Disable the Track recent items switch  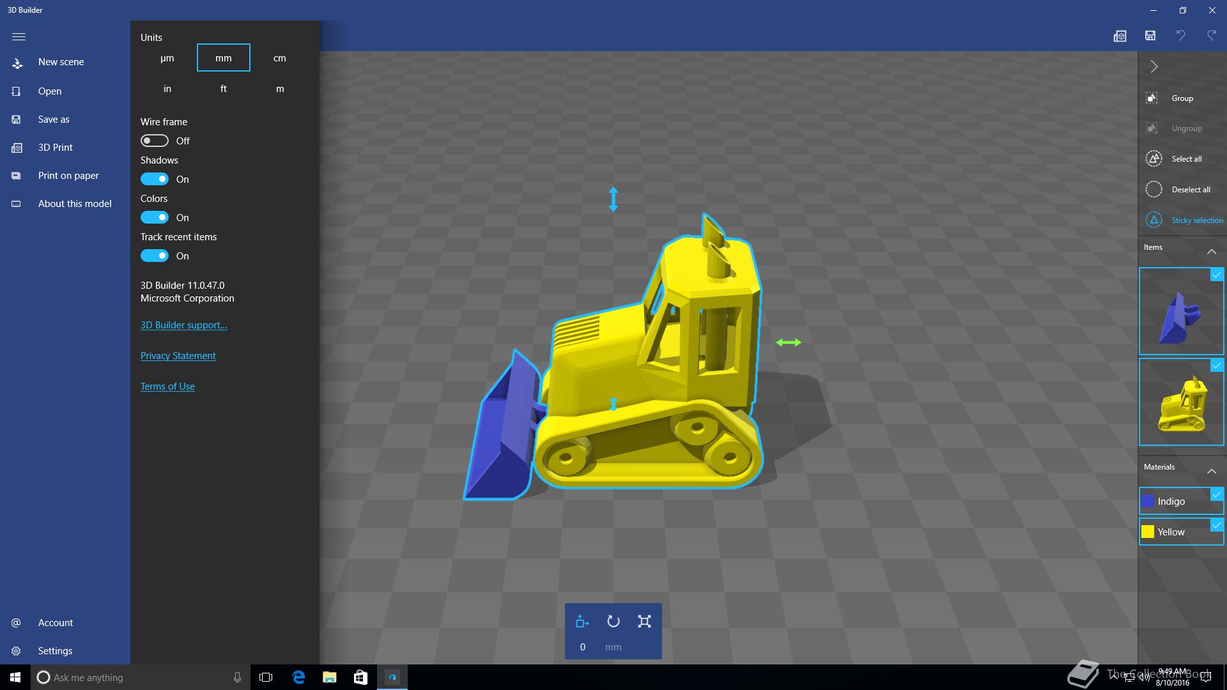155,256
